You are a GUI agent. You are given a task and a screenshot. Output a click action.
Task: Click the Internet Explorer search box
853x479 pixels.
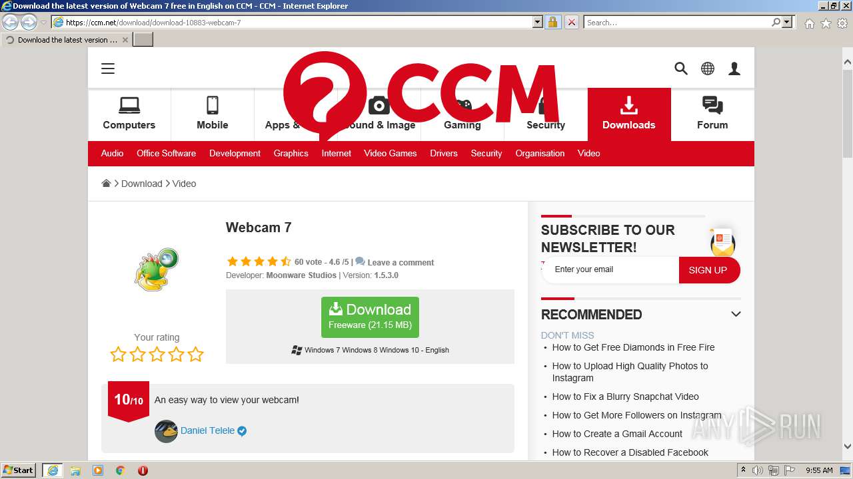coord(677,22)
